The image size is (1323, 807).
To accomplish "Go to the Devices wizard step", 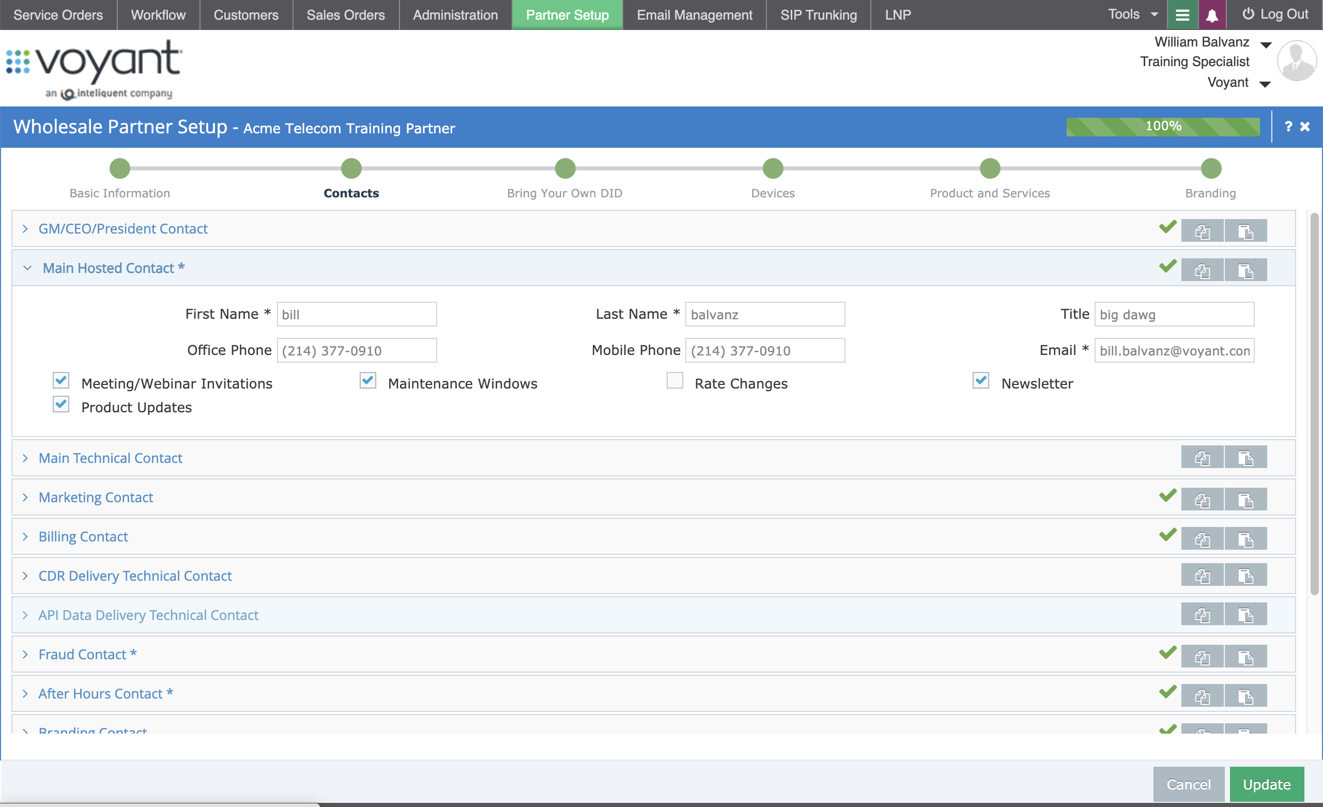I will pos(772,168).
